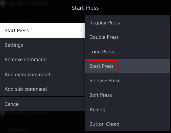Select Regular Press activation type

128,23
